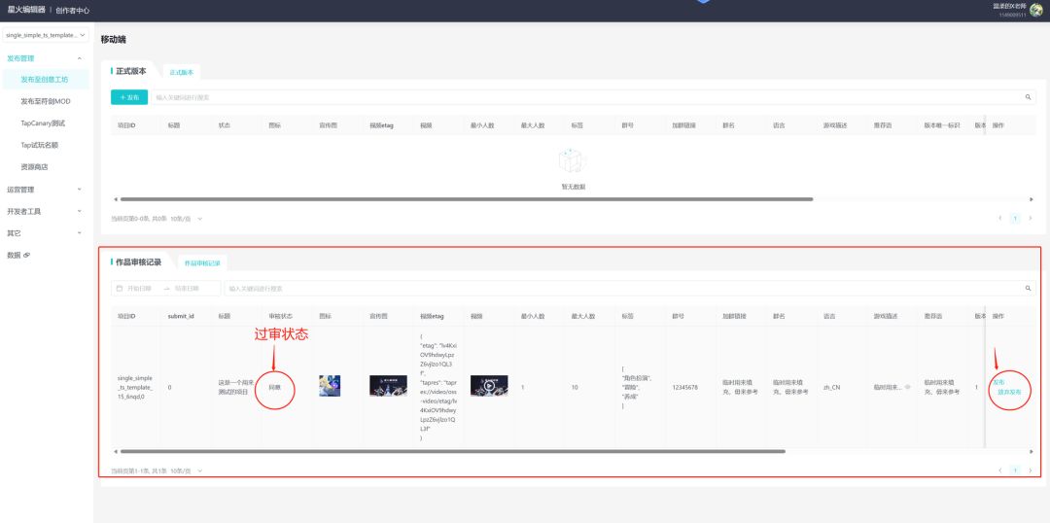Open the single_simple_ts_template project dropdown

(x=46, y=35)
